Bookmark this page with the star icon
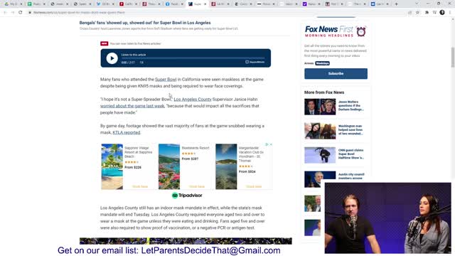 (417, 13)
